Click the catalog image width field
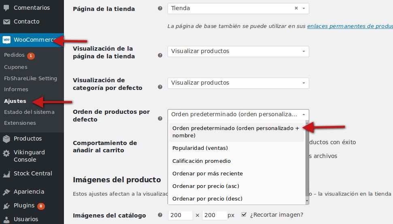 click(180, 215)
